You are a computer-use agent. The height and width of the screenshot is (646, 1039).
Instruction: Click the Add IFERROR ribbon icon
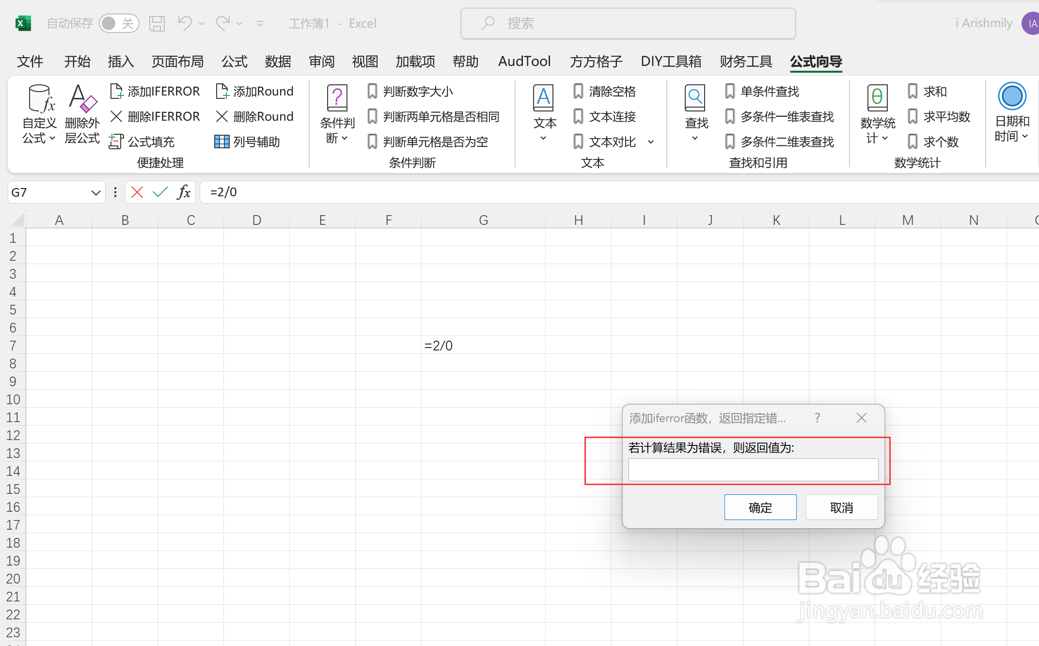[x=116, y=91]
